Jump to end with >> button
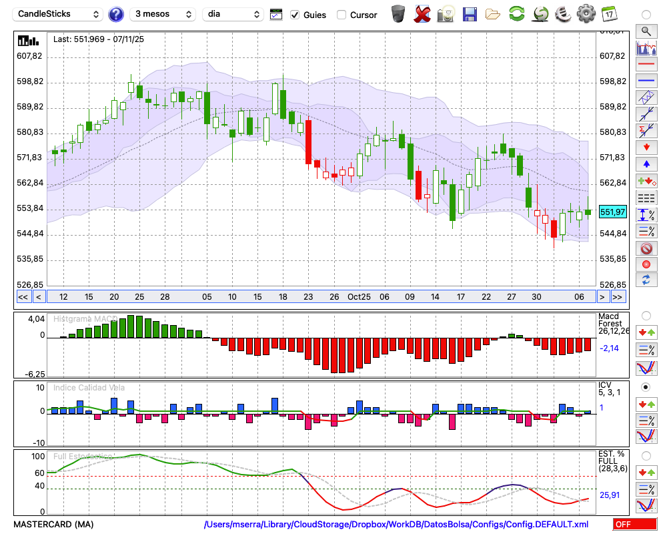 click(x=618, y=297)
